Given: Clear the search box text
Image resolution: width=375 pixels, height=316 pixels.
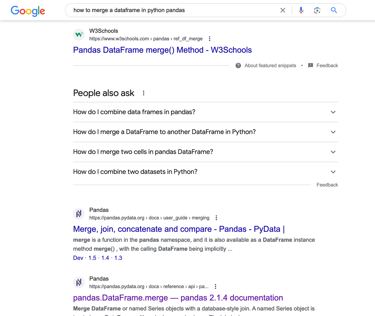Looking at the screenshot, I should 283,10.
